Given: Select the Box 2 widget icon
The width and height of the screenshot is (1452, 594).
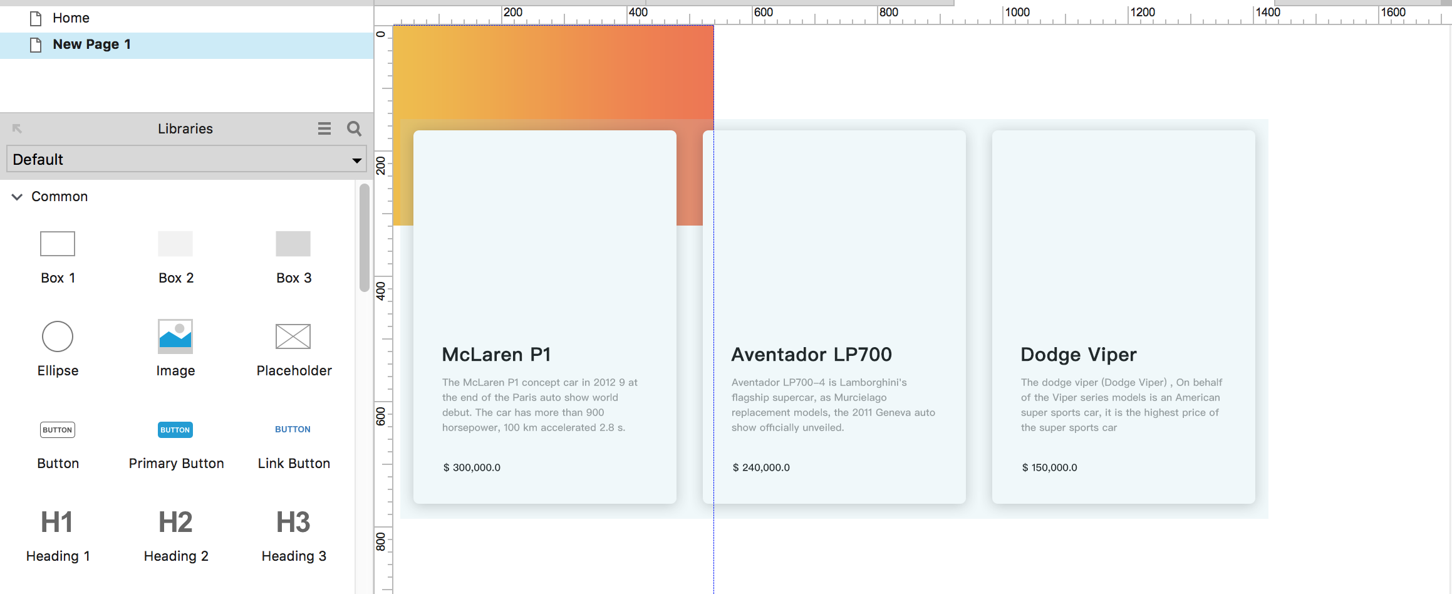Looking at the screenshot, I should [x=175, y=244].
